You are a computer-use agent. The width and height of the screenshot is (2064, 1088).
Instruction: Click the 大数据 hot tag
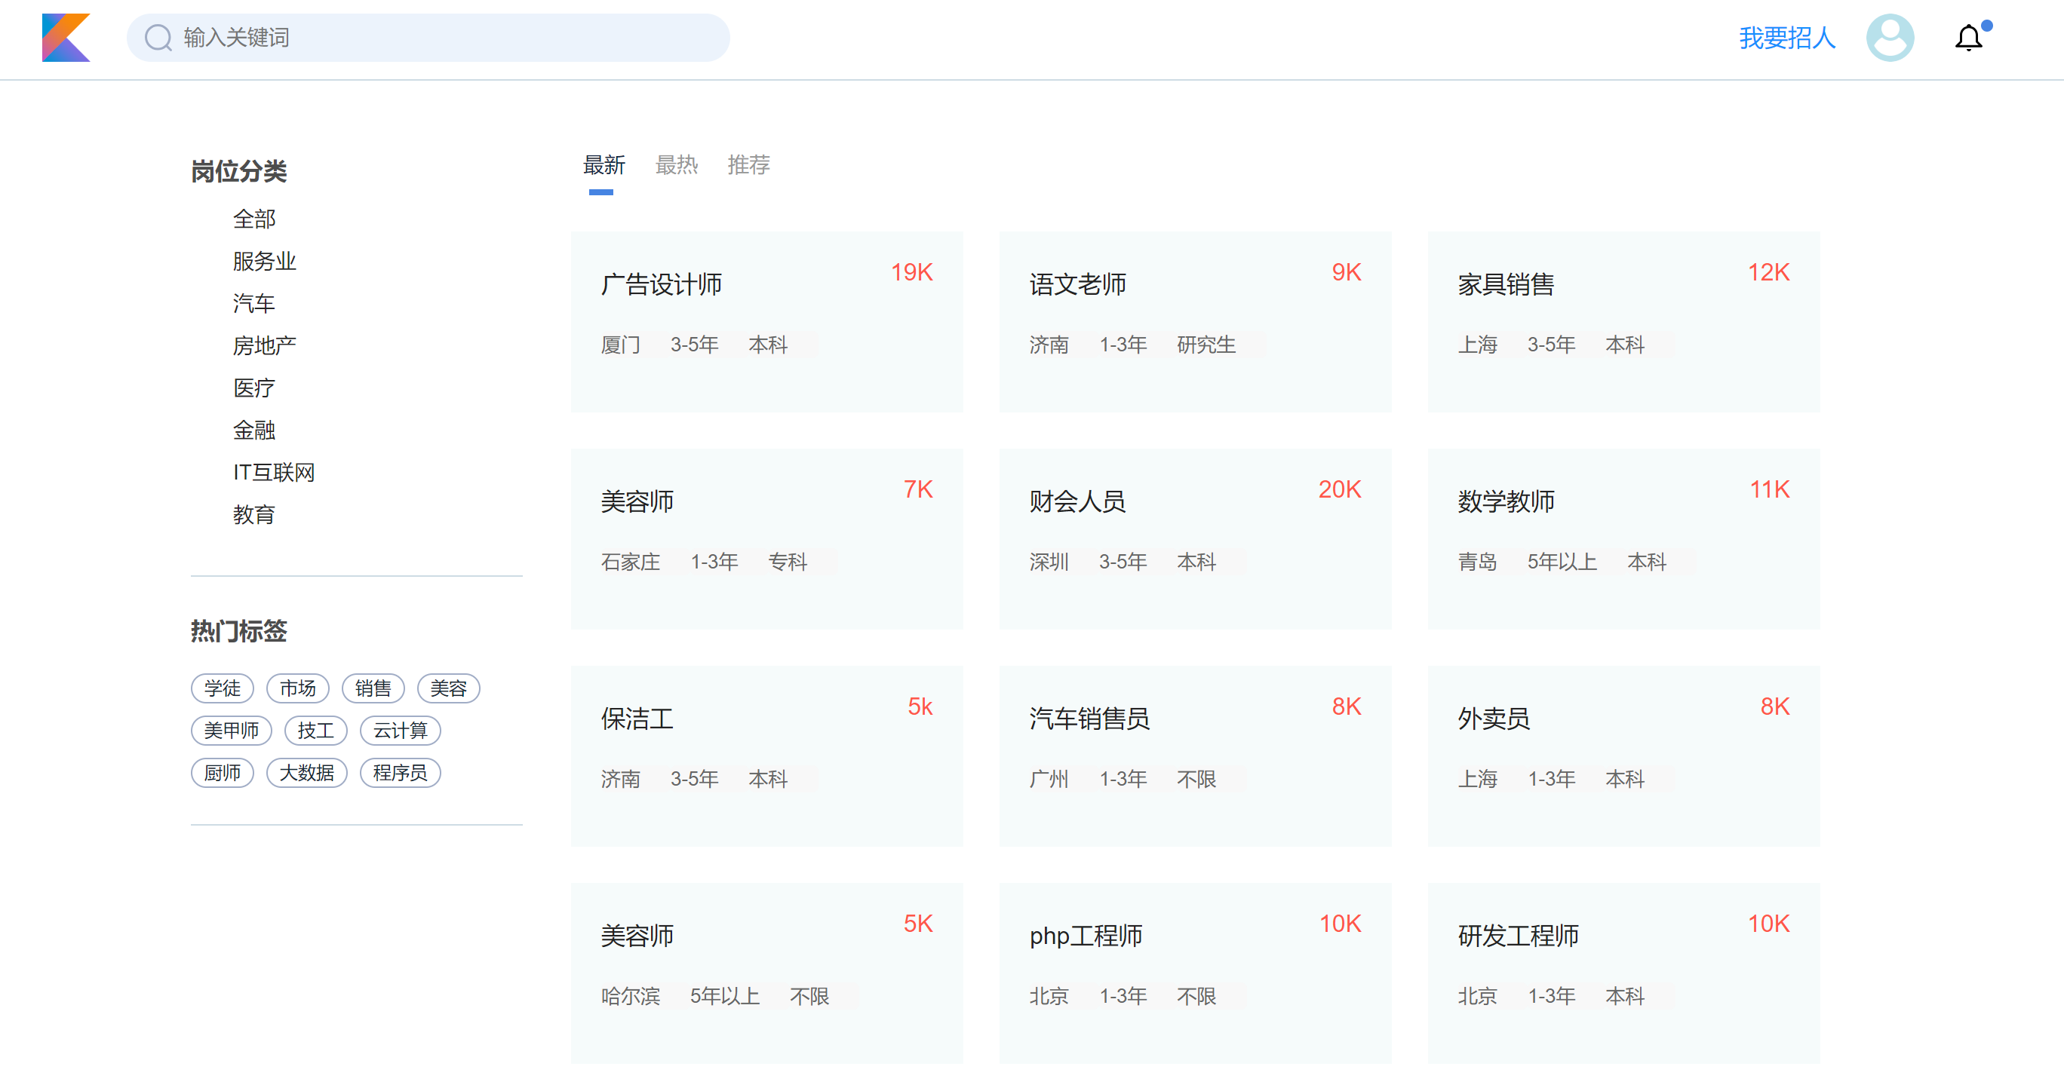tap(306, 773)
